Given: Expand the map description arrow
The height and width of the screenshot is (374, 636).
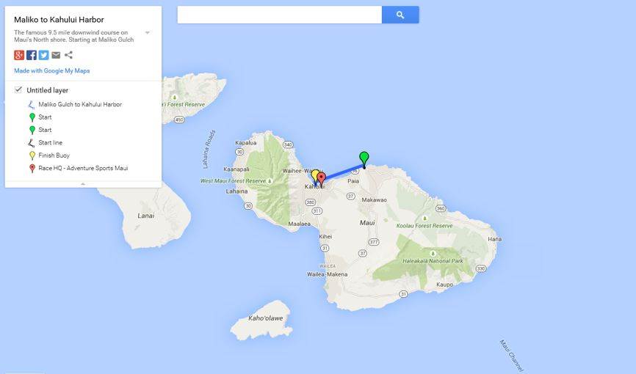Looking at the screenshot, I should [148, 33].
